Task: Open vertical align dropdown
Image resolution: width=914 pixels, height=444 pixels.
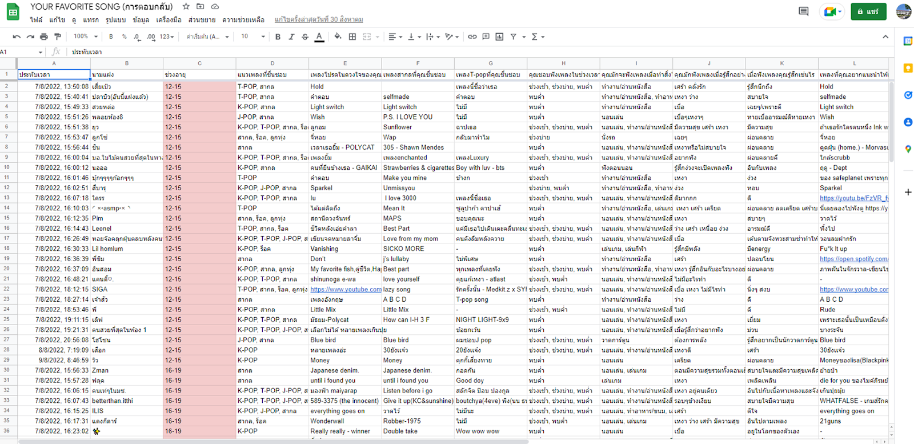Action: (415, 37)
